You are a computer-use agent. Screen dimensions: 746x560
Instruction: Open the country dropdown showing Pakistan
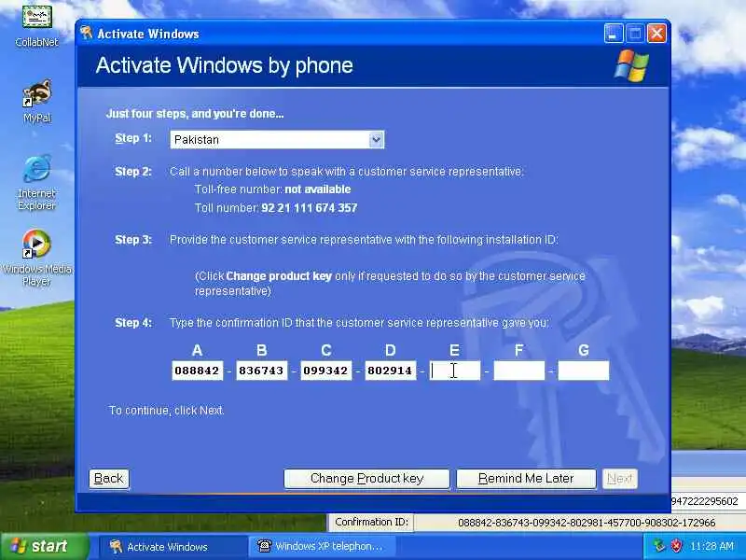pyautogui.click(x=277, y=139)
